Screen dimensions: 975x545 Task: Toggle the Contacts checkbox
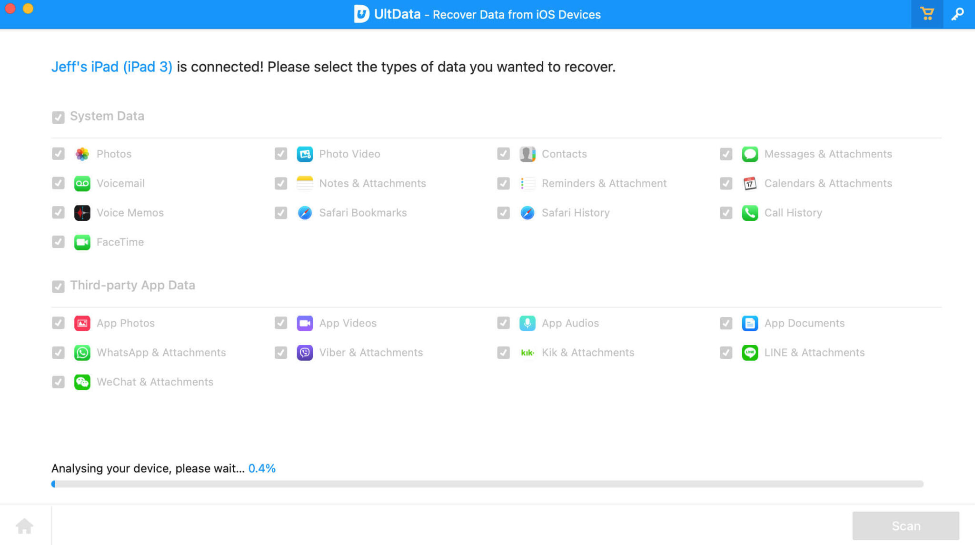pyautogui.click(x=503, y=154)
